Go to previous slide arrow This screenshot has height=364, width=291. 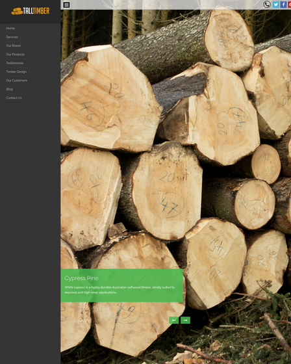pos(174,320)
